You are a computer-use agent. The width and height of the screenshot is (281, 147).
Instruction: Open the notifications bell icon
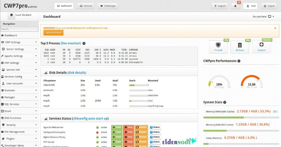tap(235, 6)
